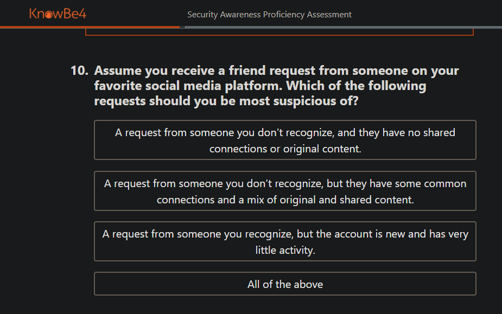Click the word "Assessment" in the header
The width and height of the screenshot is (502, 314).
[329, 15]
